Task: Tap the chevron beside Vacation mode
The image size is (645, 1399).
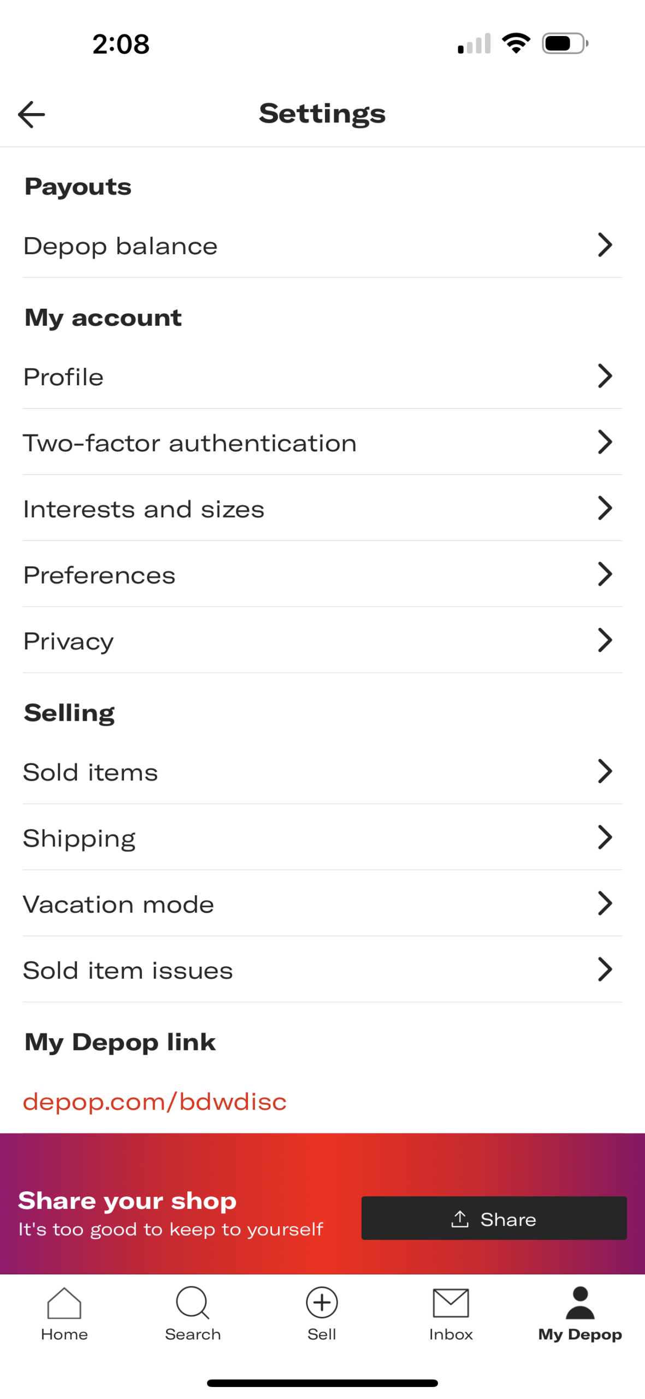Action: [x=605, y=903]
